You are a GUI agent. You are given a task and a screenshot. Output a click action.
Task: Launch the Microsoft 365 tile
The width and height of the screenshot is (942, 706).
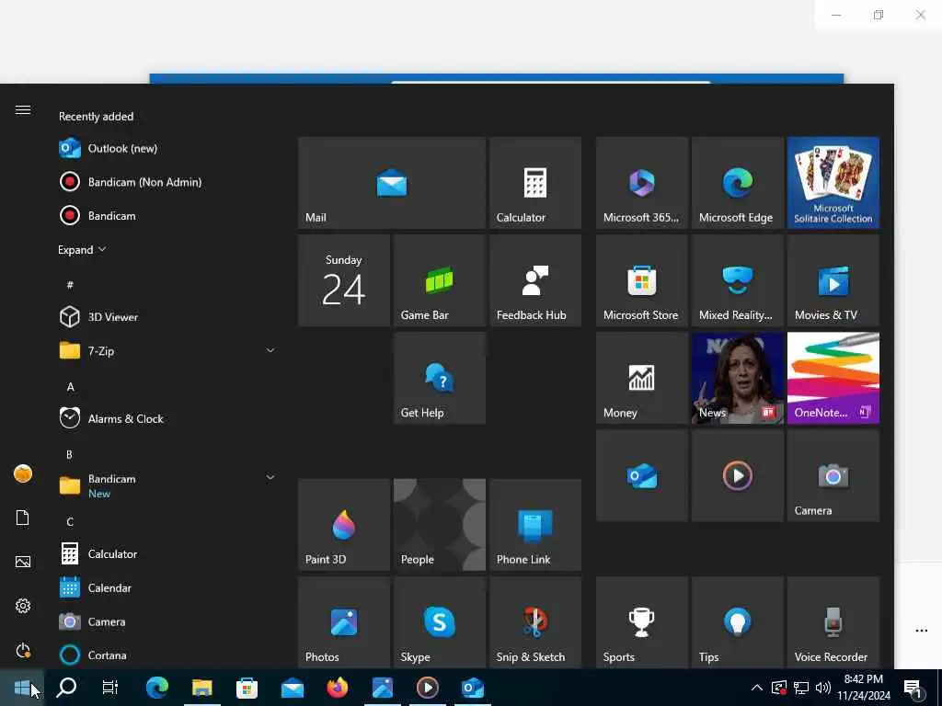(641, 183)
